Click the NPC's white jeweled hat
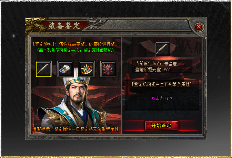Viewport: 232px width, 158px height. 77,77
